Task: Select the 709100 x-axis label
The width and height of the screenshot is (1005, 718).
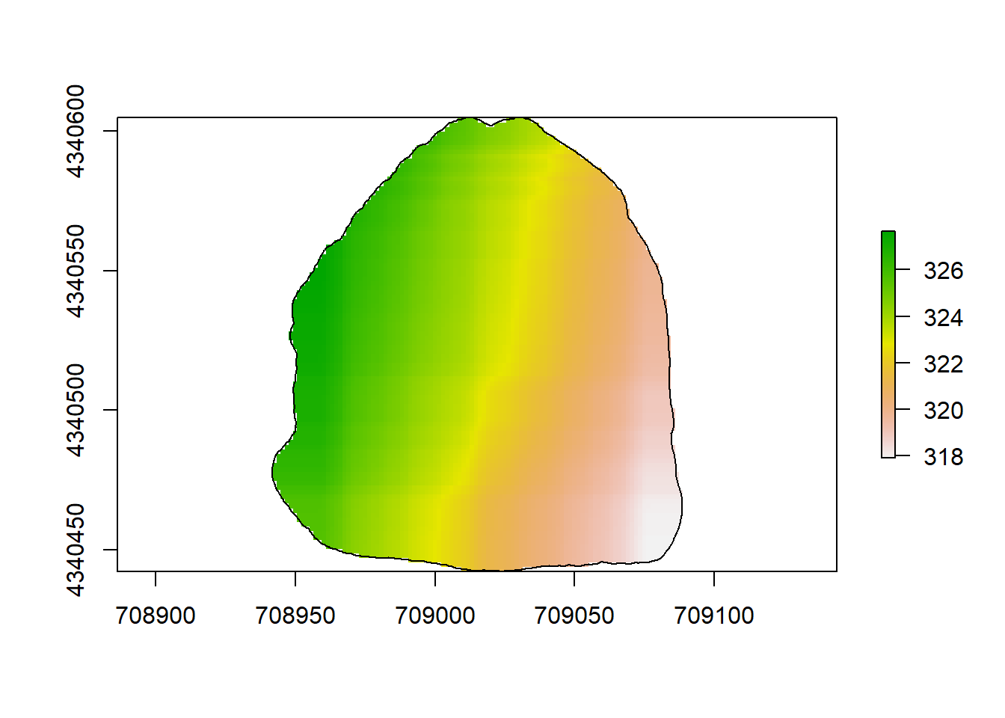Action: tap(714, 616)
